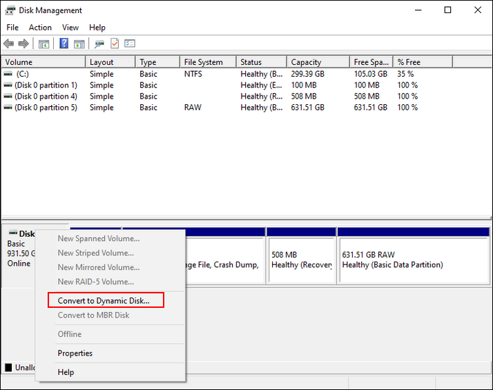Click the checkmark sheet toolbar icon
This screenshot has width=493, height=390.
115,43
